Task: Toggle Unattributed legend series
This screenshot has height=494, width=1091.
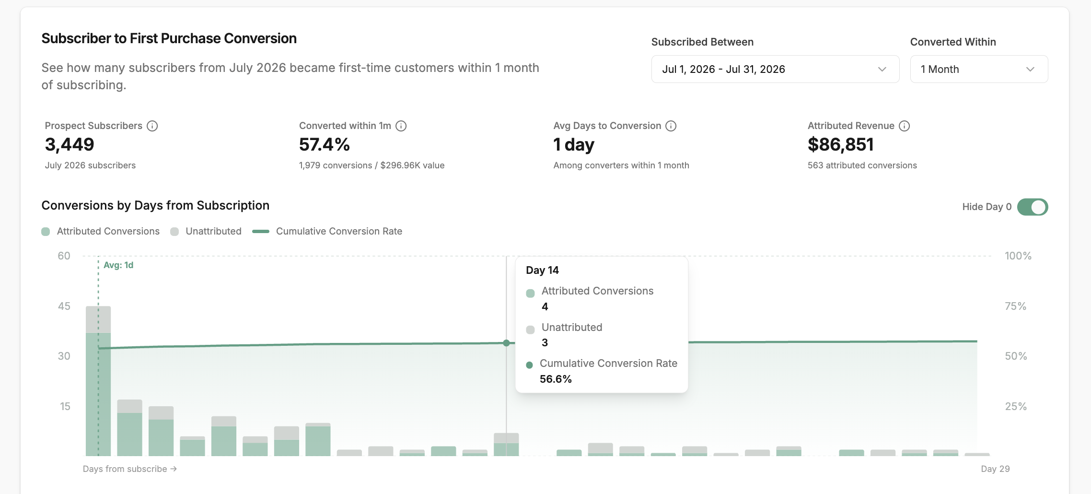Action: pos(206,231)
